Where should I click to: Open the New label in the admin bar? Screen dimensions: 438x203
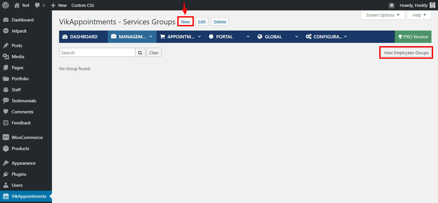[62, 5]
